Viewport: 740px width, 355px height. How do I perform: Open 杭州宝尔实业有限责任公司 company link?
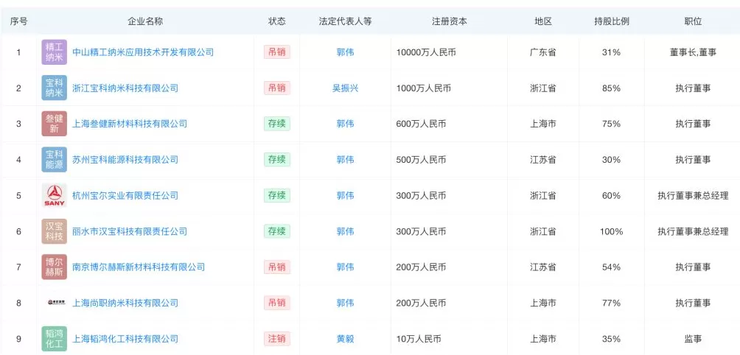point(125,196)
